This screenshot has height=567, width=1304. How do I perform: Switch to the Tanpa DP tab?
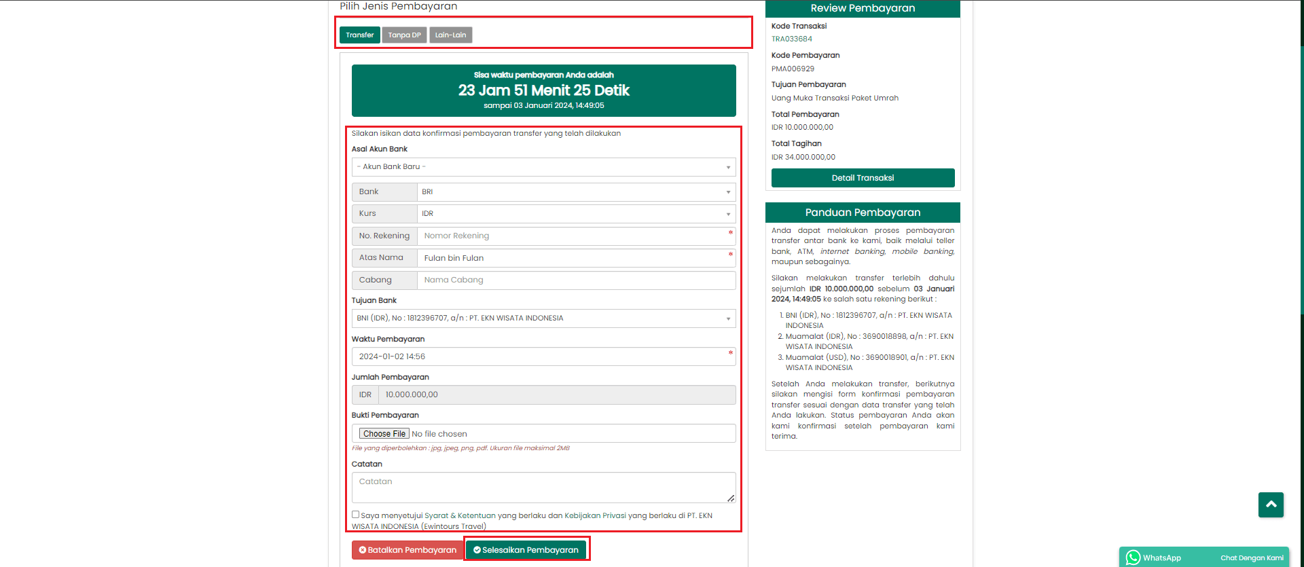tap(404, 35)
